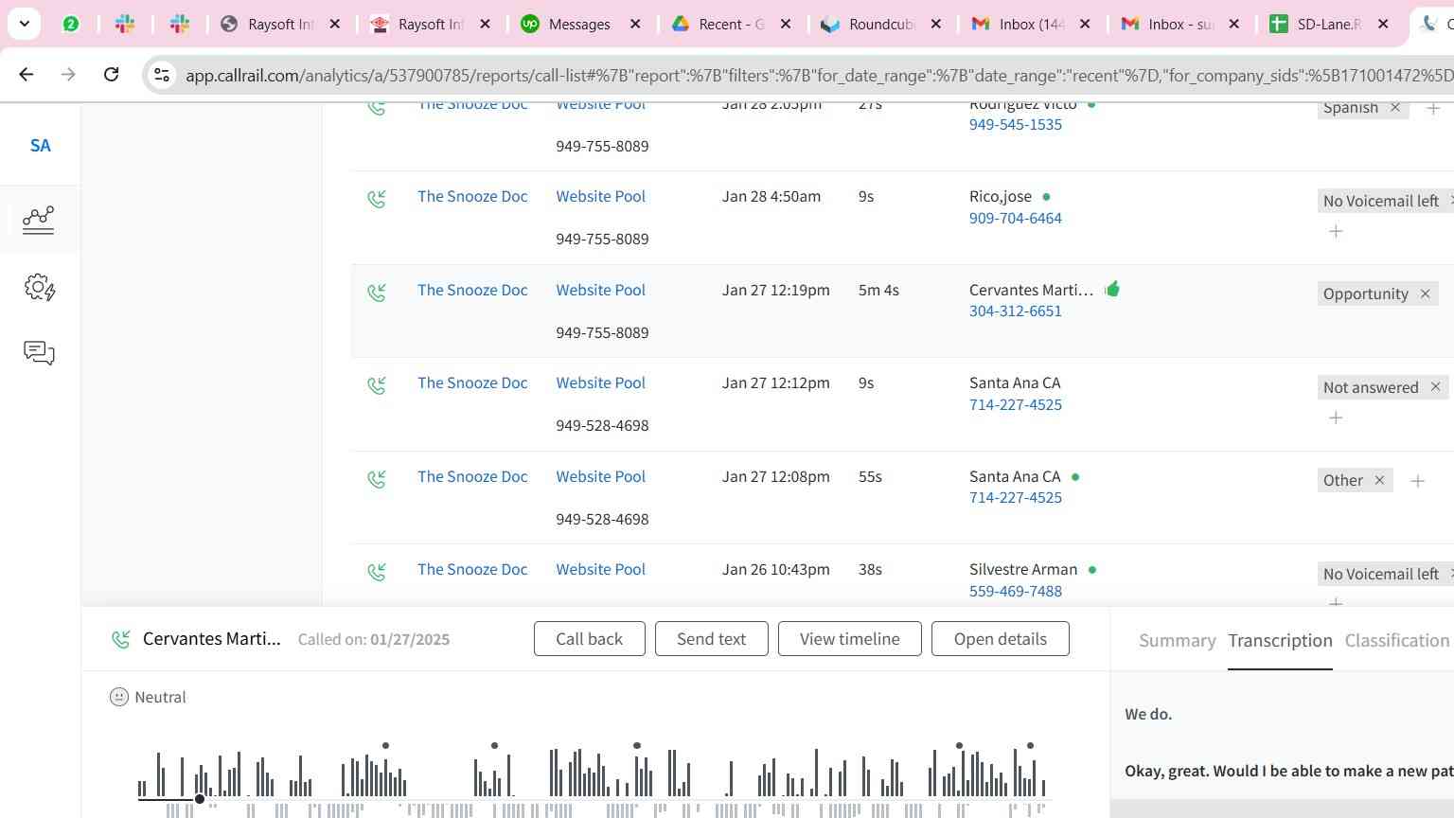Switch to the Classification tab
Viewport: 1454px width, 818px height.
1396,641
